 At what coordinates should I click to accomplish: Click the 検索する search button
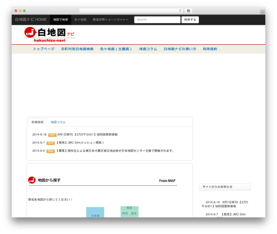pos(190,19)
